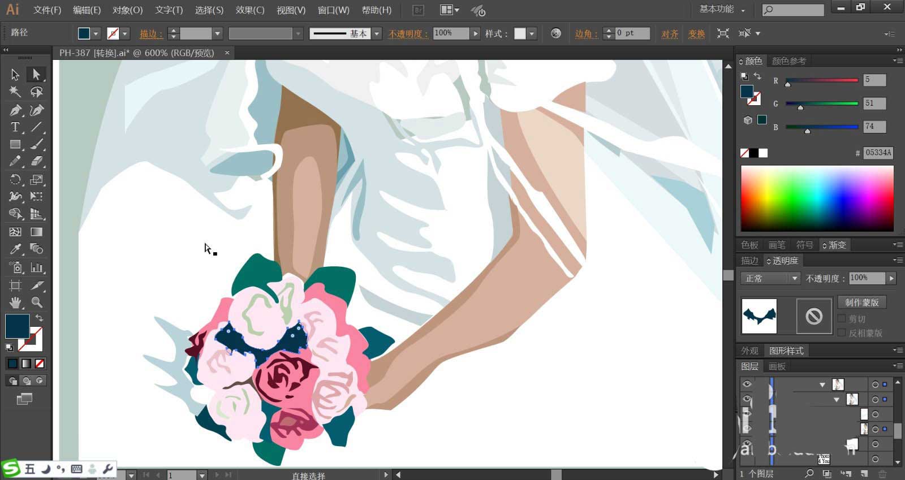The image size is (905, 480).
Task: Select the Paintbrush tool
Action: point(37,145)
